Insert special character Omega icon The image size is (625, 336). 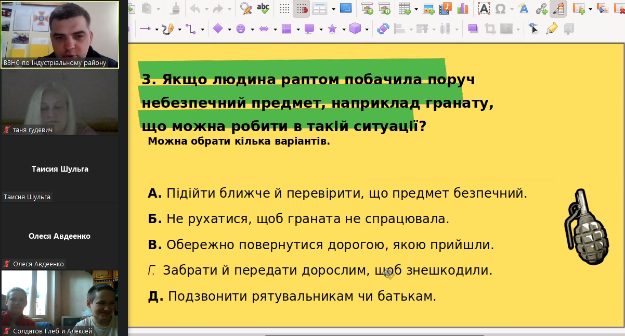point(500,9)
